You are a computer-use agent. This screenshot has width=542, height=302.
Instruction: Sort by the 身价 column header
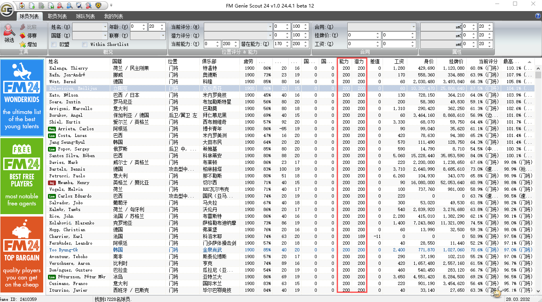click(421, 62)
